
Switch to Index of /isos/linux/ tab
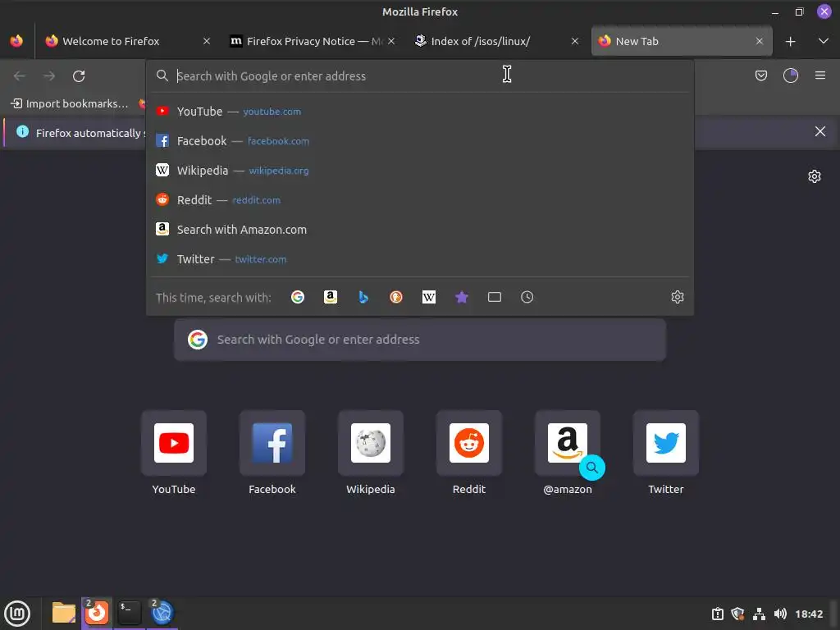[497, 41]
